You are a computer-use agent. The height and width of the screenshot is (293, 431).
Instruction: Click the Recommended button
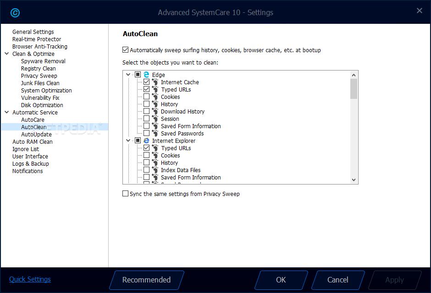pyautogui.click(x=147, y=280)
